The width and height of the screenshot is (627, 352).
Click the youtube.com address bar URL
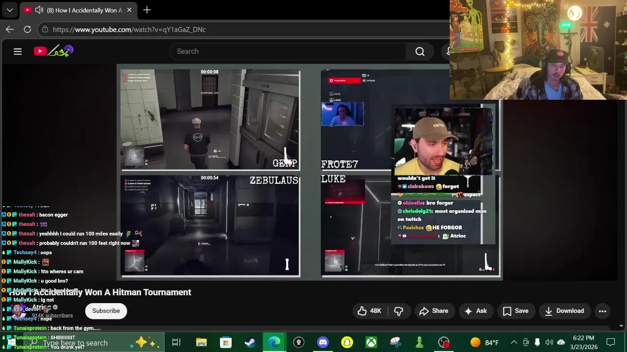[129, 29]
